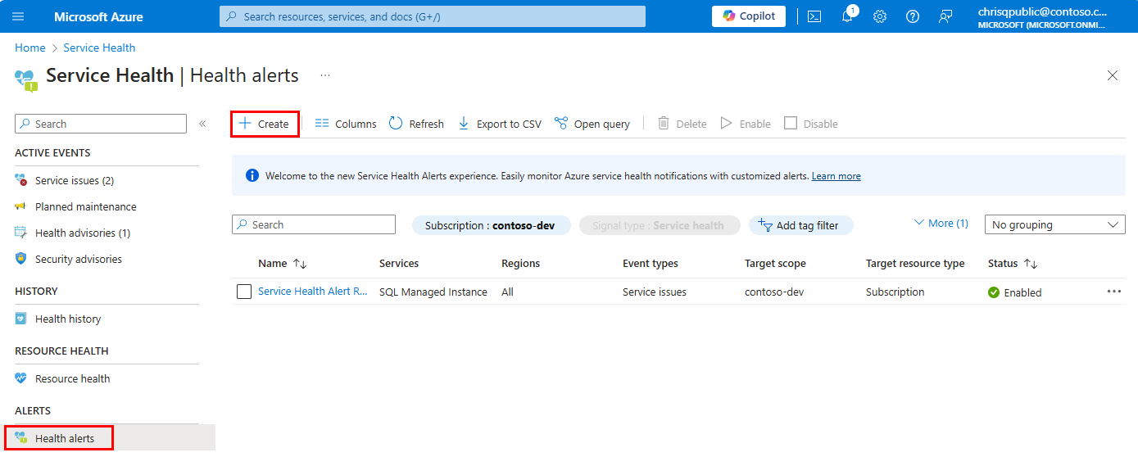1138x457 pixels.
Task: Export the alerts to CSV
Action: click(499, 124)
